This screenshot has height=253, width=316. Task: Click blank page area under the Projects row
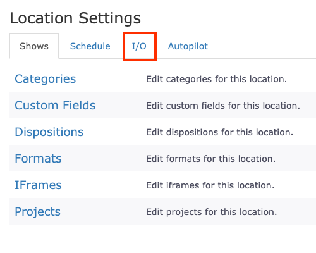162,238
